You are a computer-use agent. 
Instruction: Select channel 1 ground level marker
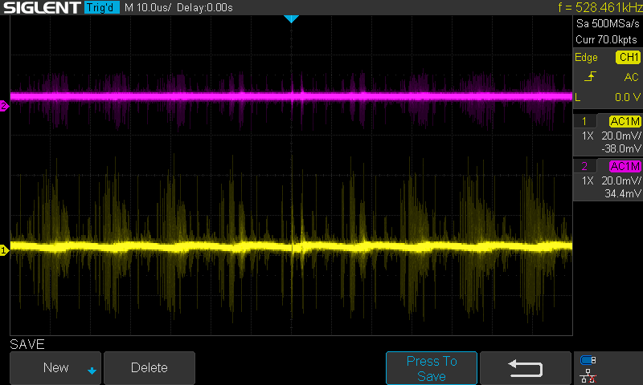pos(4,250)
